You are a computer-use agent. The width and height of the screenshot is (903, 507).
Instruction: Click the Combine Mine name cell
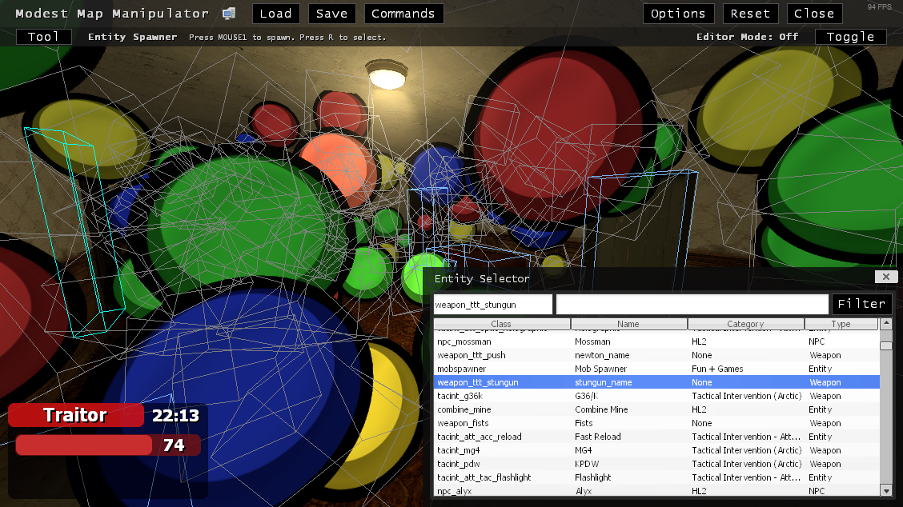pos(601,409)
